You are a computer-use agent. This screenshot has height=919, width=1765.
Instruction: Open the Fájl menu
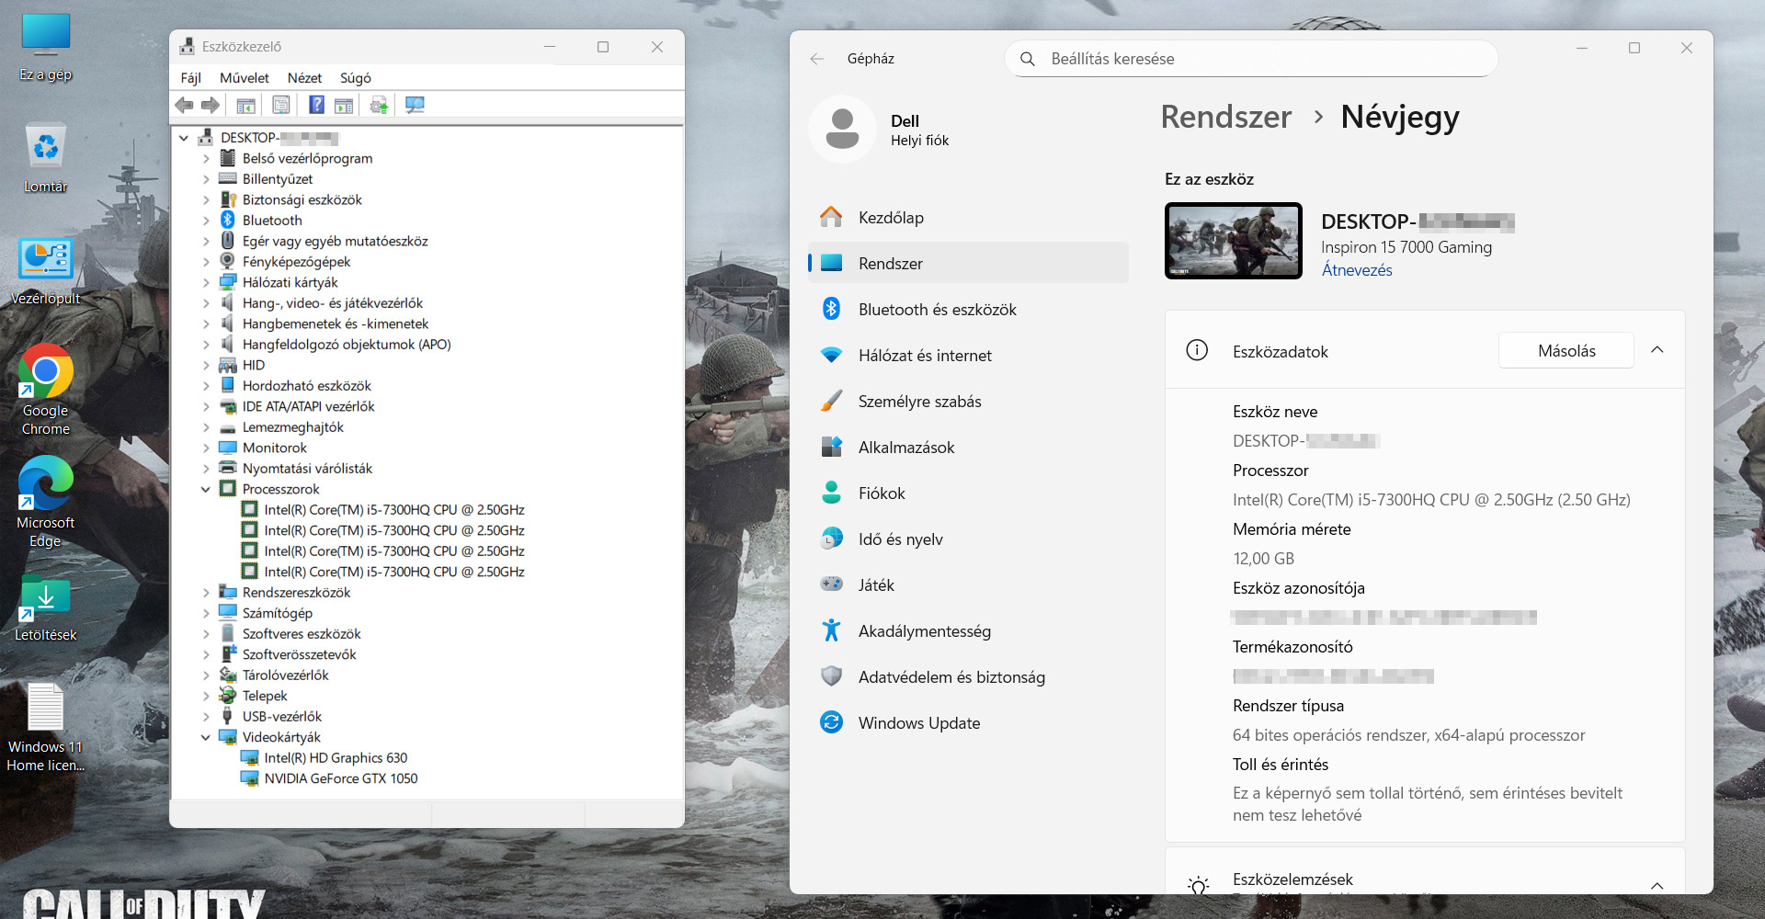click(191, 78)
